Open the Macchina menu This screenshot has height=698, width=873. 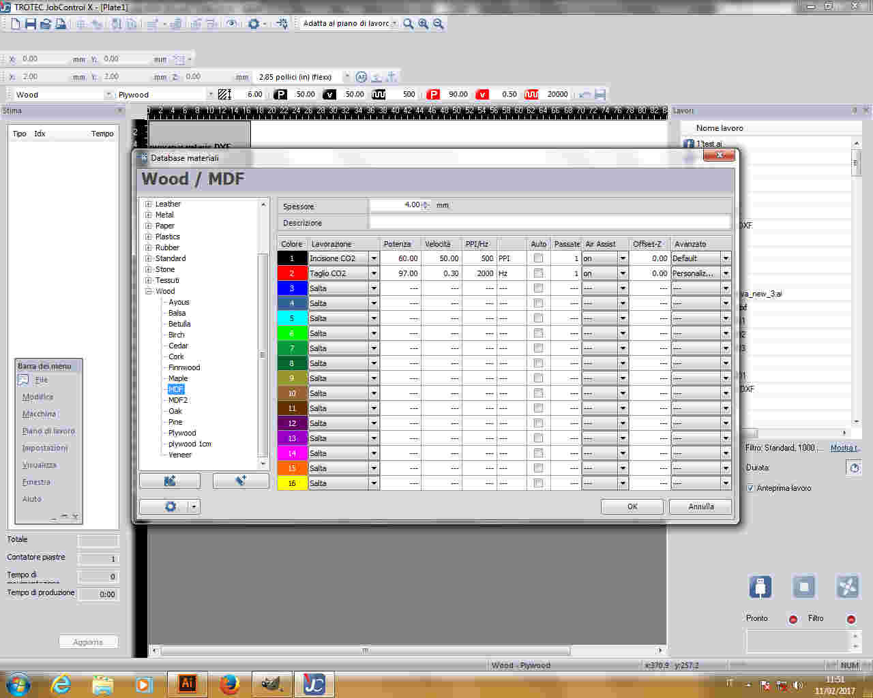pyautogui.click(x=39, y=414)
